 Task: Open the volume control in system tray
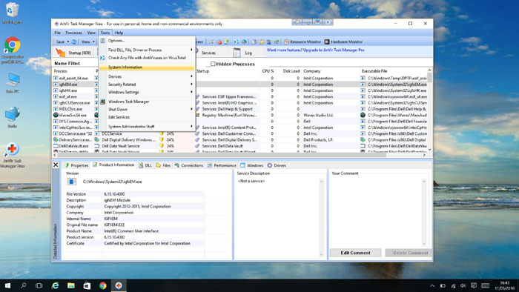[463, 286]
